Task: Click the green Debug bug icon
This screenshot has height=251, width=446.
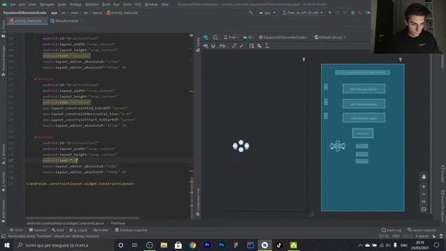Action: pos(353,13)
